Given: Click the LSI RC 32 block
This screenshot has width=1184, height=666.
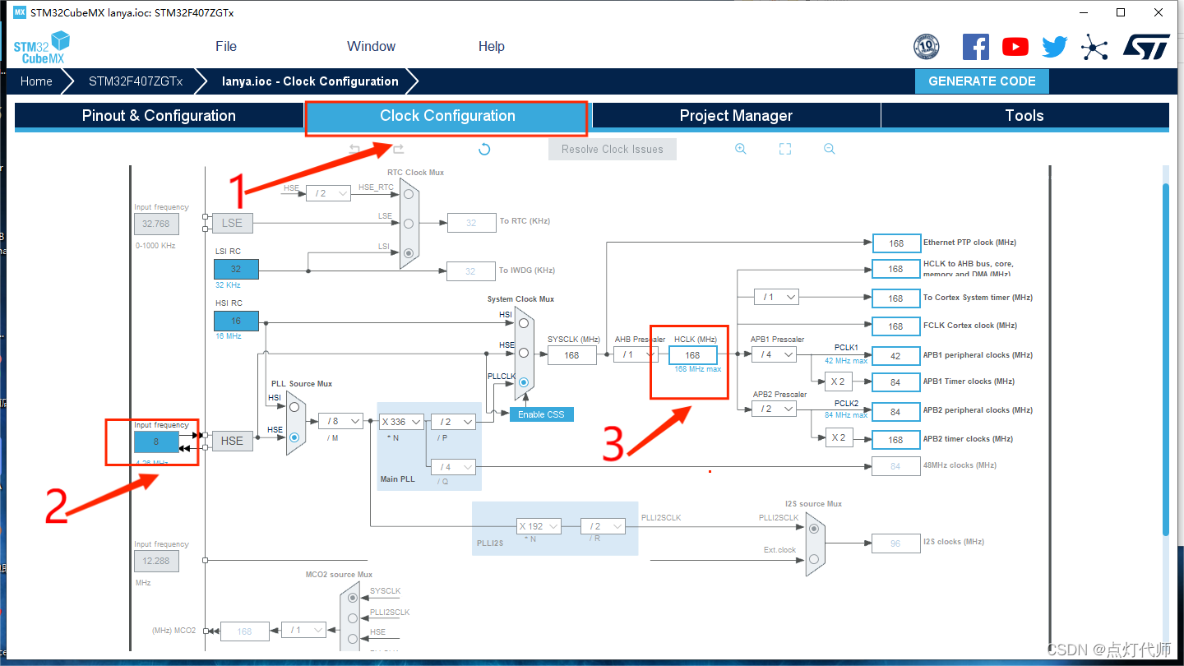Looking at the screenshot, I should click(x=236, y=269).
